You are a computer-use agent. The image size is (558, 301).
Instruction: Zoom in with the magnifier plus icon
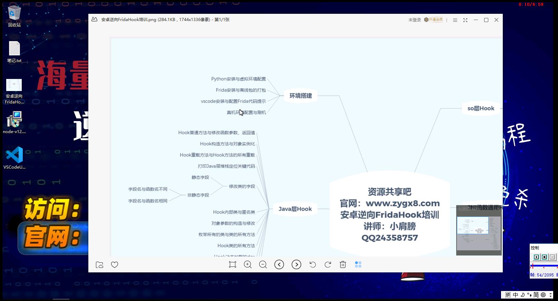(x=248, y=264)
